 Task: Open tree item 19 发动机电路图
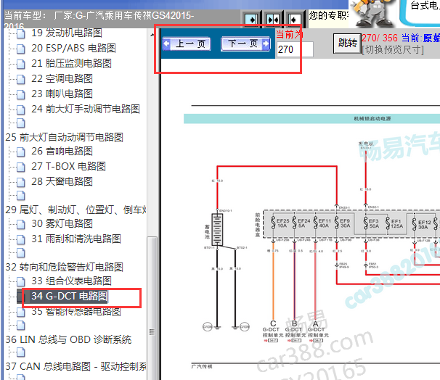click(x=67, y=33)
